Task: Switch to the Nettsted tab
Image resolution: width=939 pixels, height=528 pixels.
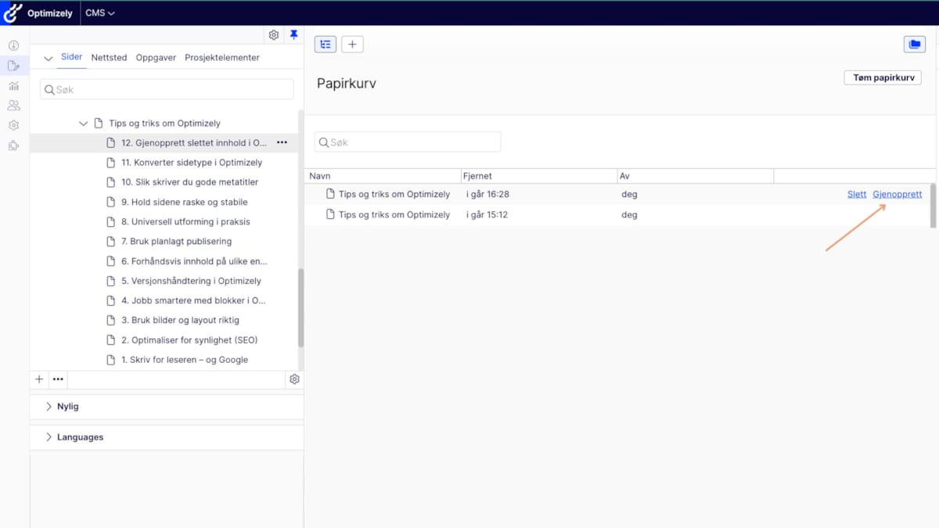Action: pyautogui.click(x=109, y=58)
